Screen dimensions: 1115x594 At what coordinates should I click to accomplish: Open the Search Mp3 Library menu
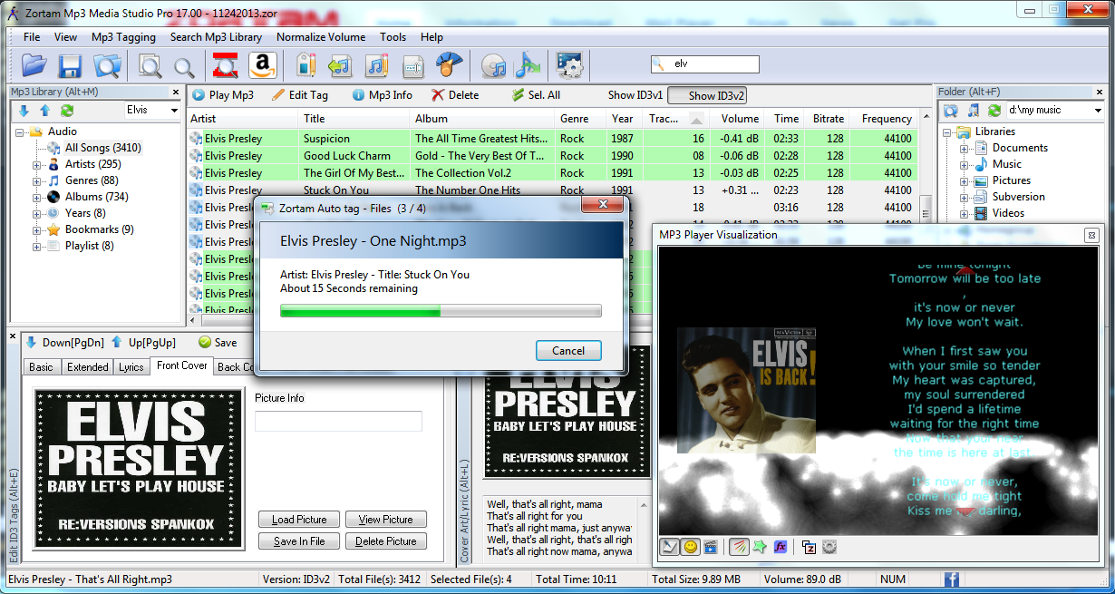[x=216, y=37]
